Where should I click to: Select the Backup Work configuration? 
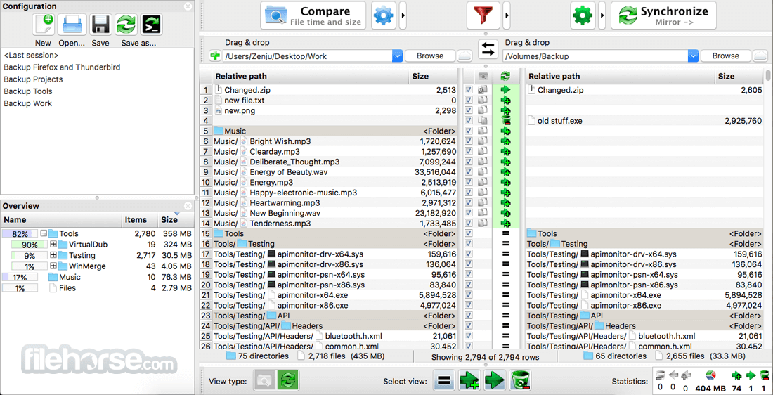(x=27, y=103)
